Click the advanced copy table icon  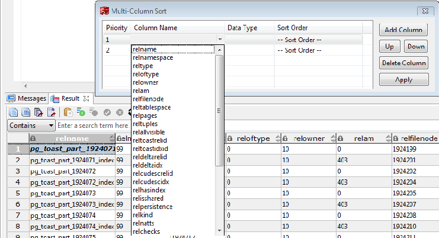click(26, 112)
